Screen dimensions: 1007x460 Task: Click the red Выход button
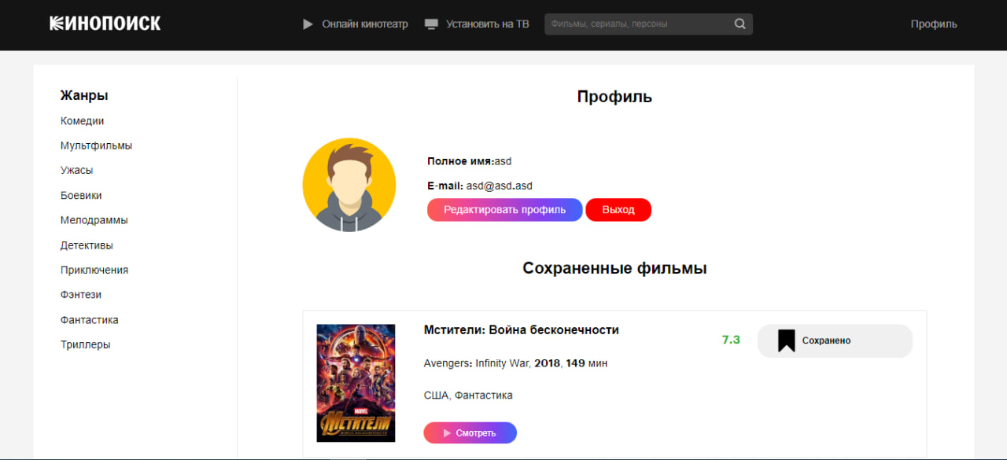(x=618, y=210)
